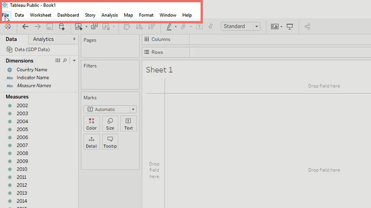Click the Highlight pen icon

click(x=169, y=27)
